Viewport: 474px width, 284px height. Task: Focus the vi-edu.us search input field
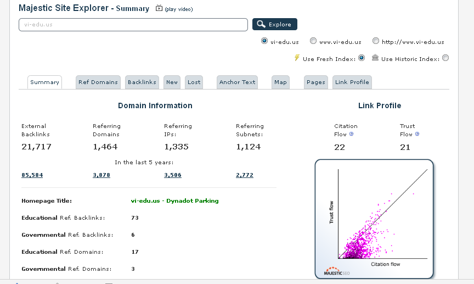(133, 25)
